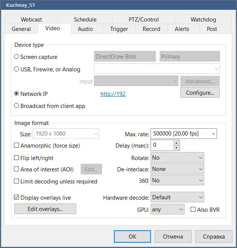Click the Delay (msec) input field
This screenshot has height=248, width=237.
(x=162, y=145)
